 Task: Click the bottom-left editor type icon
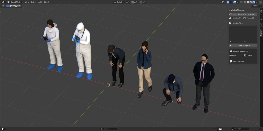click(x=3, y=129)
